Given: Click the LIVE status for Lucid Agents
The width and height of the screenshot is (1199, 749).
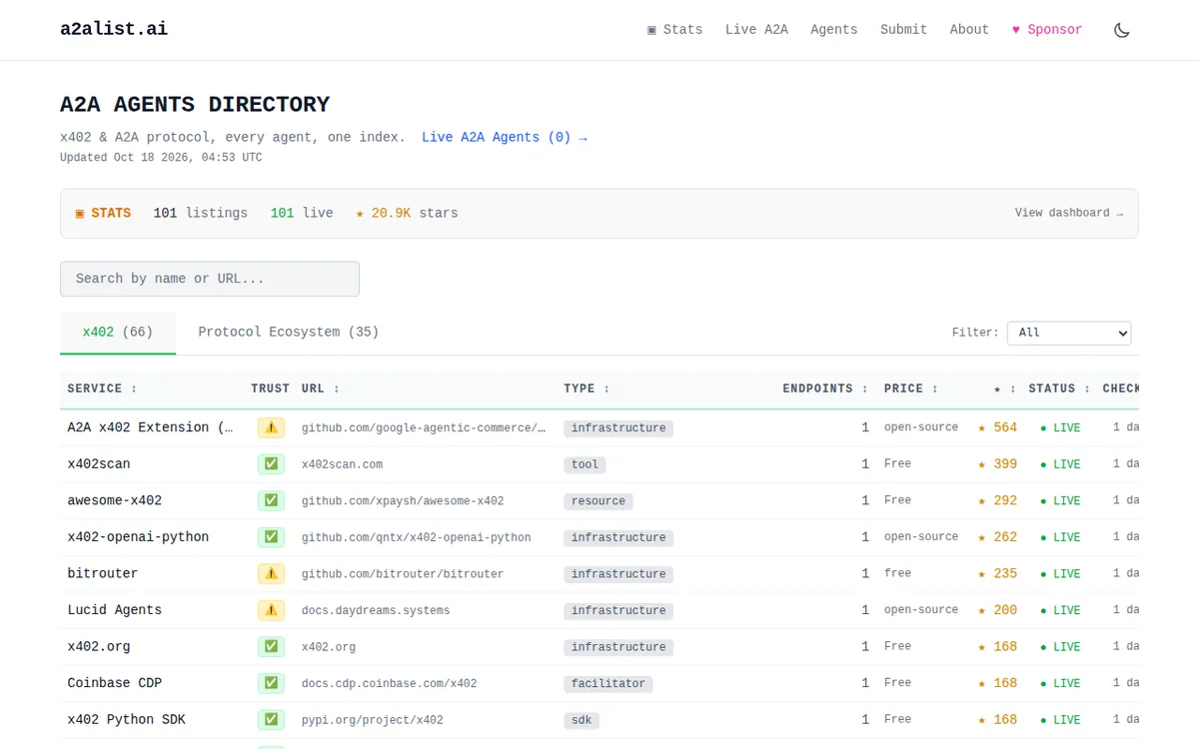Looking at the screenshot, I should pyautogui.click(x=1060, y=610).
